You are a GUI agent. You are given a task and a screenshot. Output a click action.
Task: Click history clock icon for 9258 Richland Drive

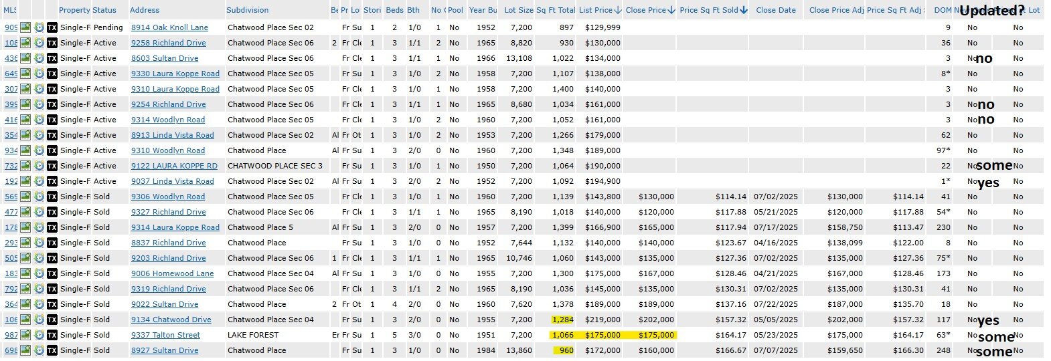coord(39,43)
